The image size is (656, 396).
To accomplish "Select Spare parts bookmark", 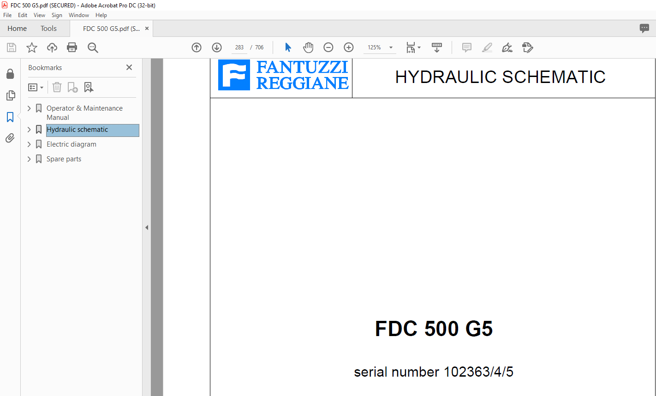I will [x=64, y=159].
